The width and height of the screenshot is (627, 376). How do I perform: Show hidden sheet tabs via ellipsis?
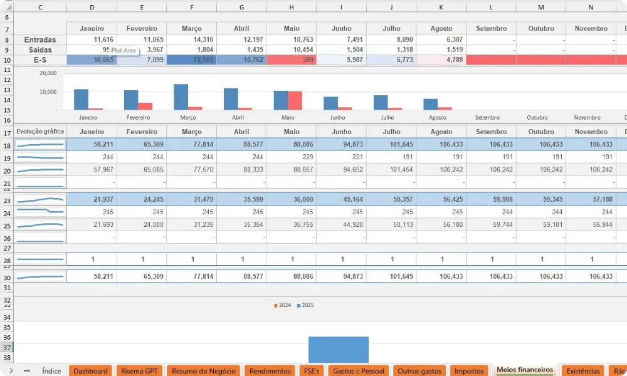tap(27, 370)
